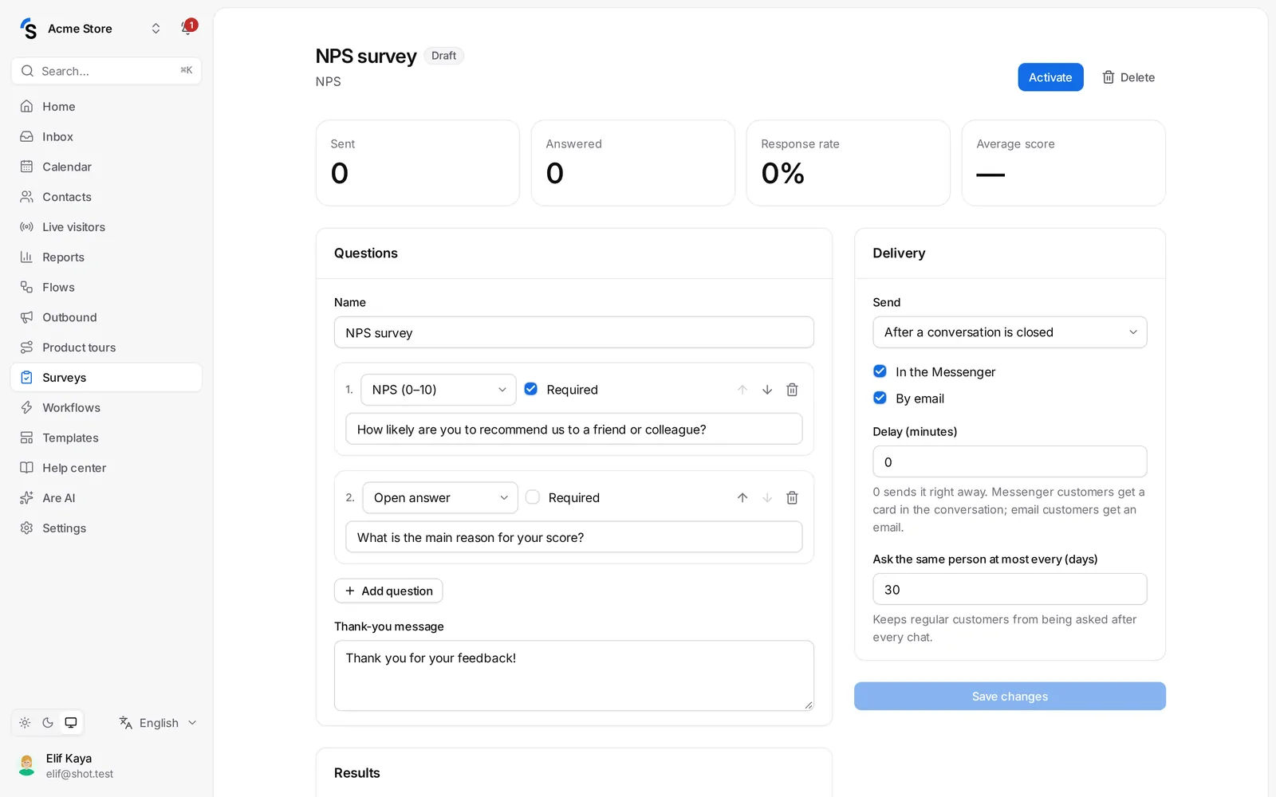Expand the Send timing dropdown
This screenshot has width=1276, height=797.
click(1010, 332)
